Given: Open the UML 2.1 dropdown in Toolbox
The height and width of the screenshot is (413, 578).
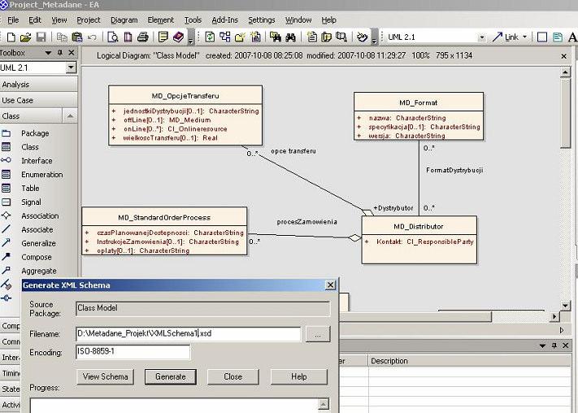Looking at the screenshot, I should 72,67.
